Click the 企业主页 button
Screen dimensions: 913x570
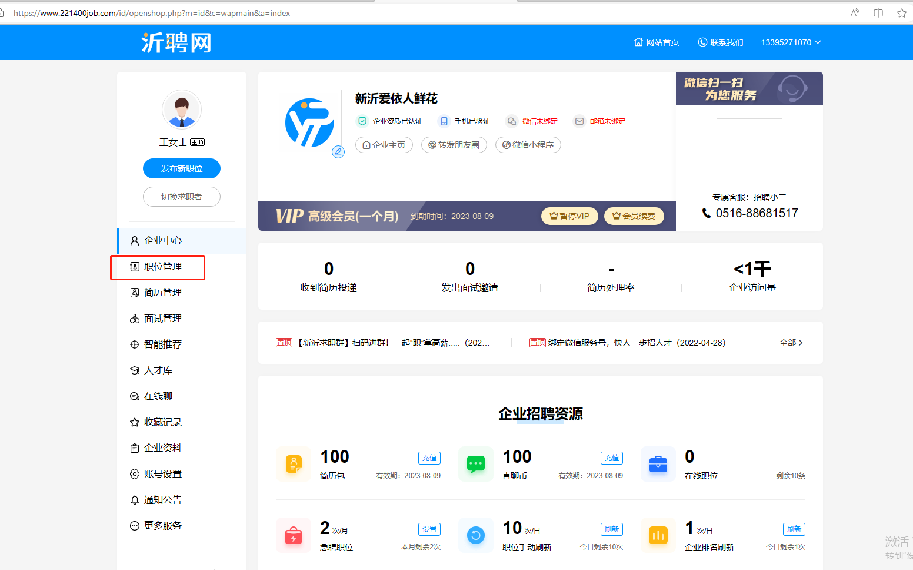[384, 145]
